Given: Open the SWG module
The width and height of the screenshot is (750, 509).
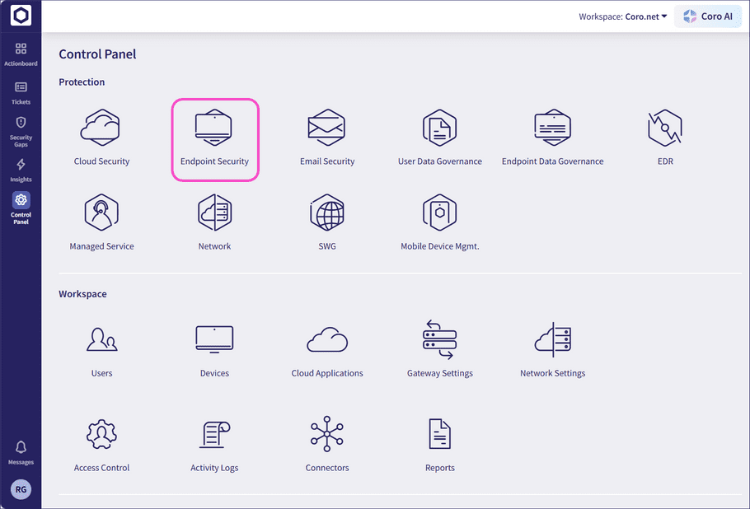Looking at the screenshot, I should 327,221.
